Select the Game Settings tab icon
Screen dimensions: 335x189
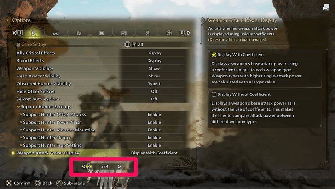tap(33, 33)
